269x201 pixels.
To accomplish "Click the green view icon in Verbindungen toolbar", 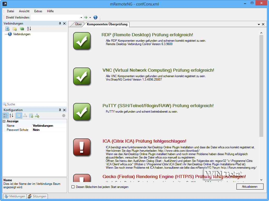I will (x=22, y=29).
